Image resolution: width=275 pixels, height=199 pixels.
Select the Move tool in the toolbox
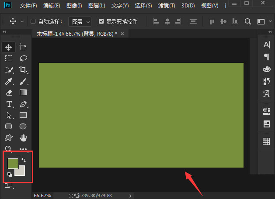(x=9, y=47)
